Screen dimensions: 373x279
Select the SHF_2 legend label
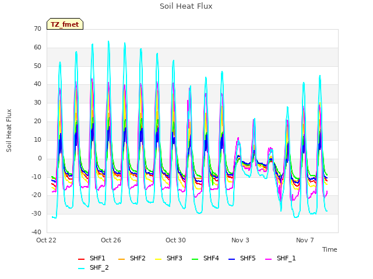(x=99, y=267)
